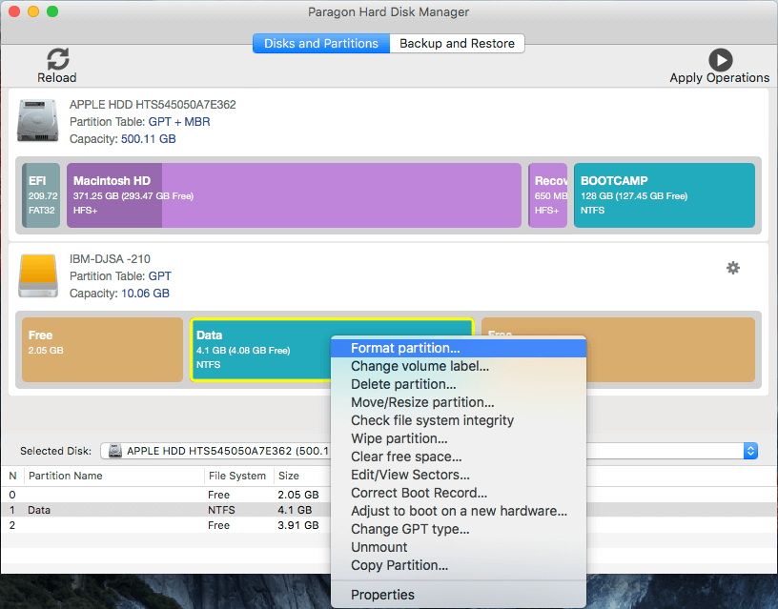Screen dimensions: 778x609
Task: Click the EFI FAT32 partition block
Action: tap(41, 195)
